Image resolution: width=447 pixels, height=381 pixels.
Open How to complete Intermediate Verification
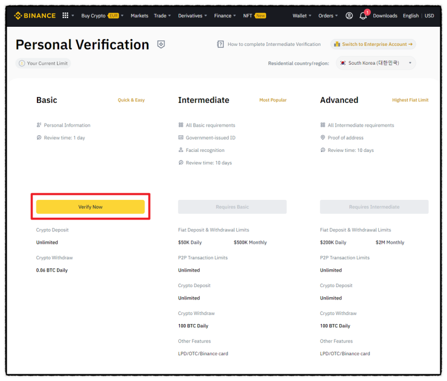click(x=274, y=44)
